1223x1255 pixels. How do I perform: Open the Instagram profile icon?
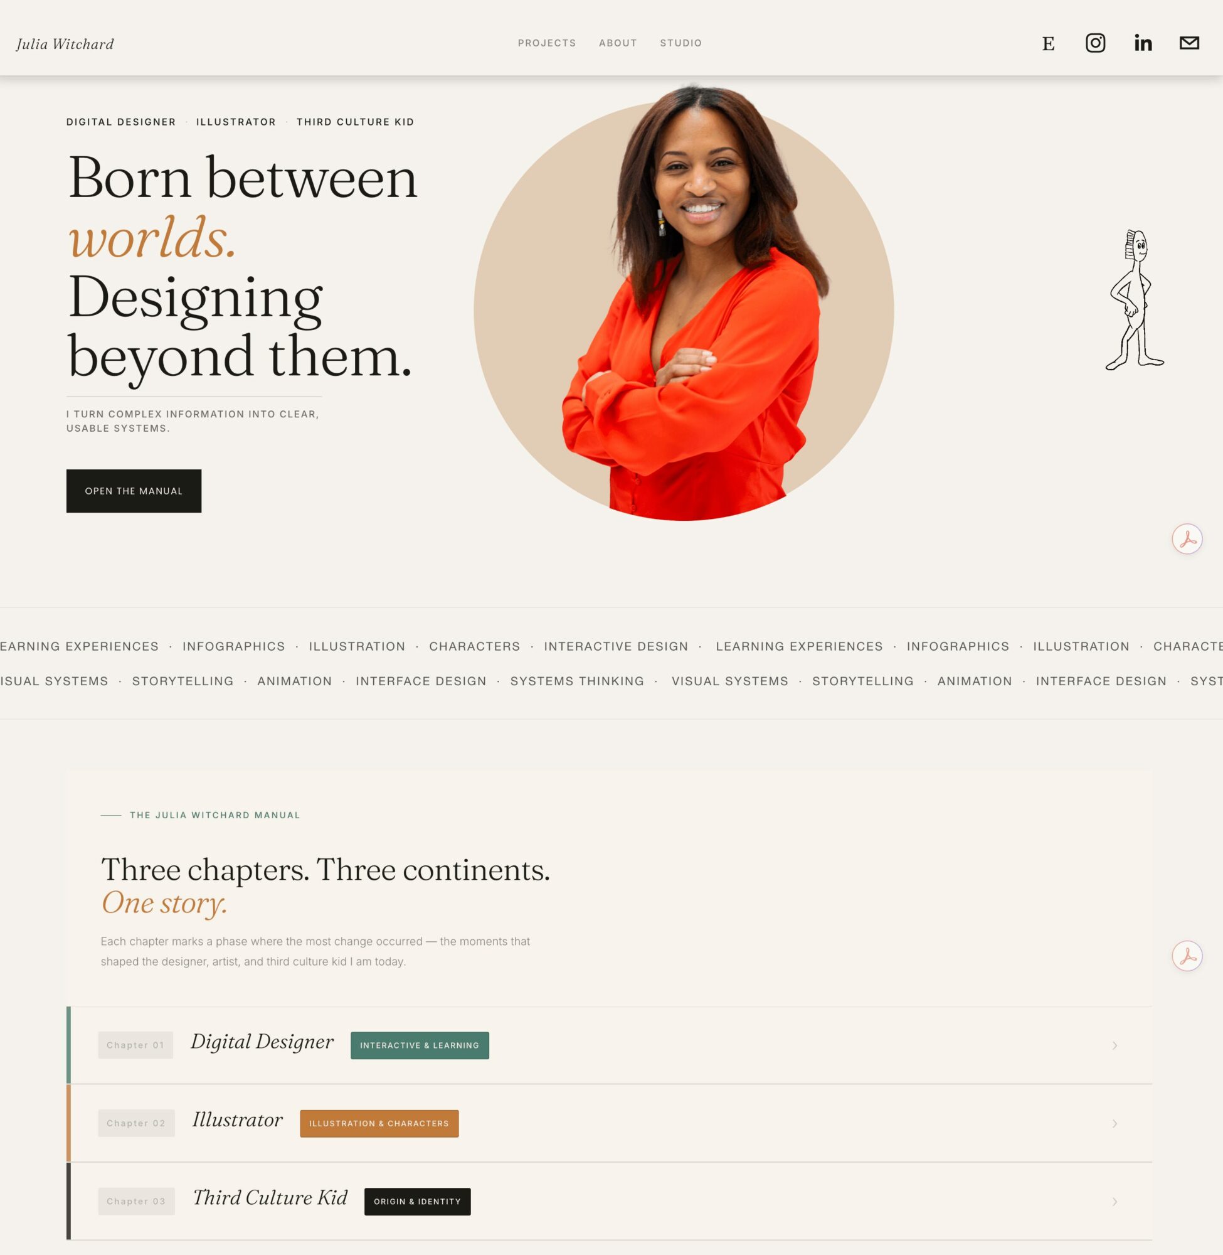point(1095,43)
